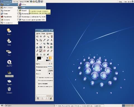
Task: Select the Pencil tool
Action: pyautogui.click(x=37, y=51)
